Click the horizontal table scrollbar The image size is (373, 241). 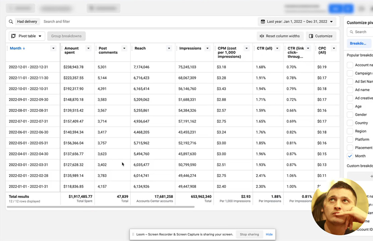(x=101, y=207)
